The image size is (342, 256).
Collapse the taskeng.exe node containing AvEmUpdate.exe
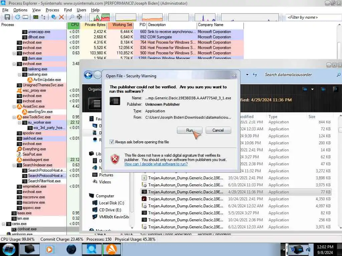click(x=19, y=74)
